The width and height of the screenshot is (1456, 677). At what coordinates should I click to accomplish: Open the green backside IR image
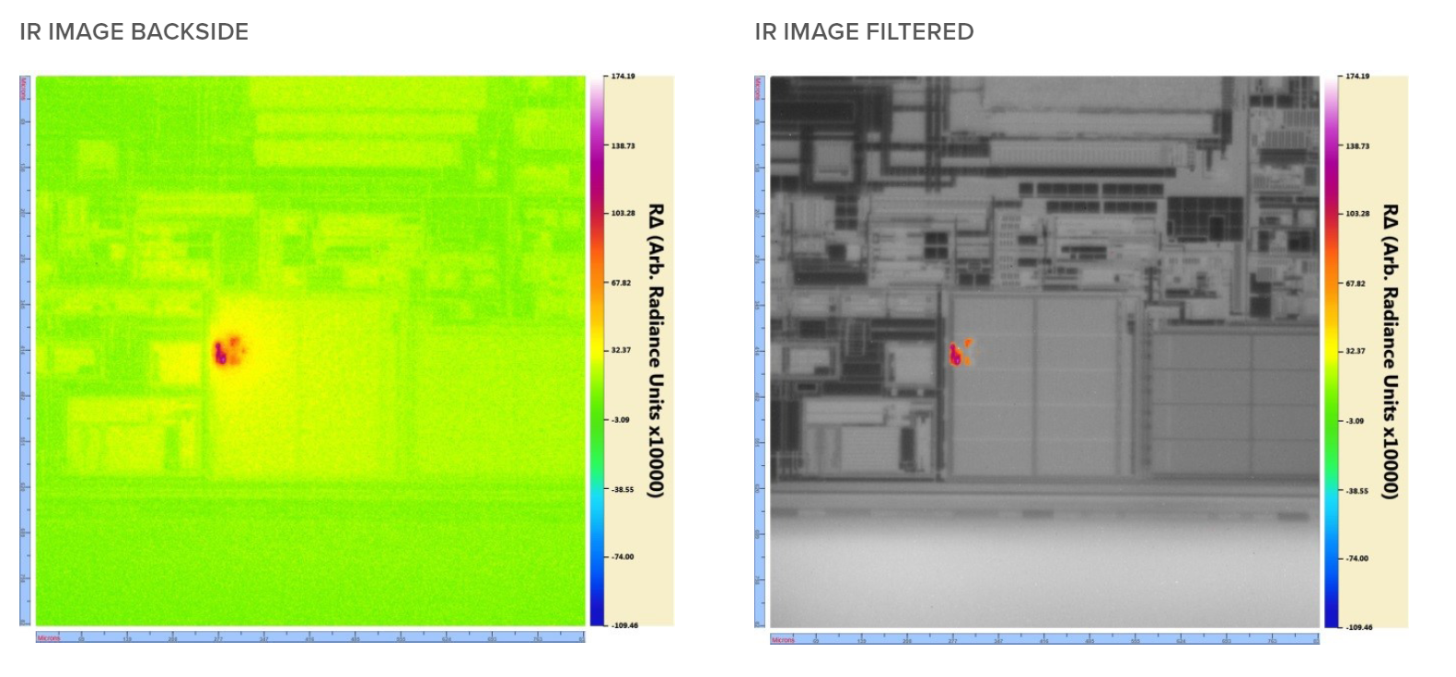click(x=310, y=351)
